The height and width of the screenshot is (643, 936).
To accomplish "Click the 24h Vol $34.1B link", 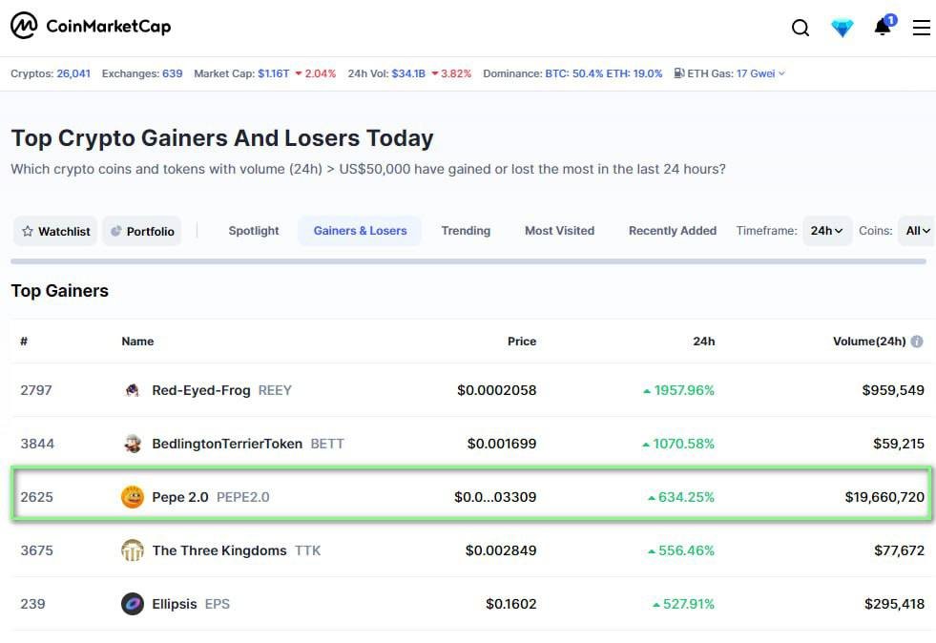I will click(x=408, y=73).
